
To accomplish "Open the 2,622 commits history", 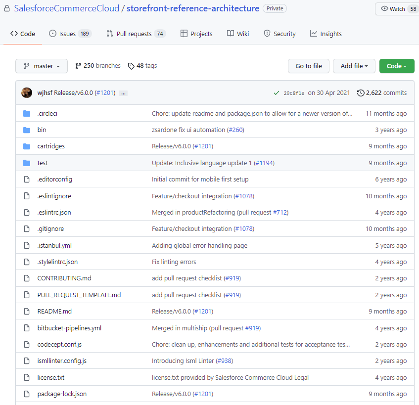I will point(382,92).
